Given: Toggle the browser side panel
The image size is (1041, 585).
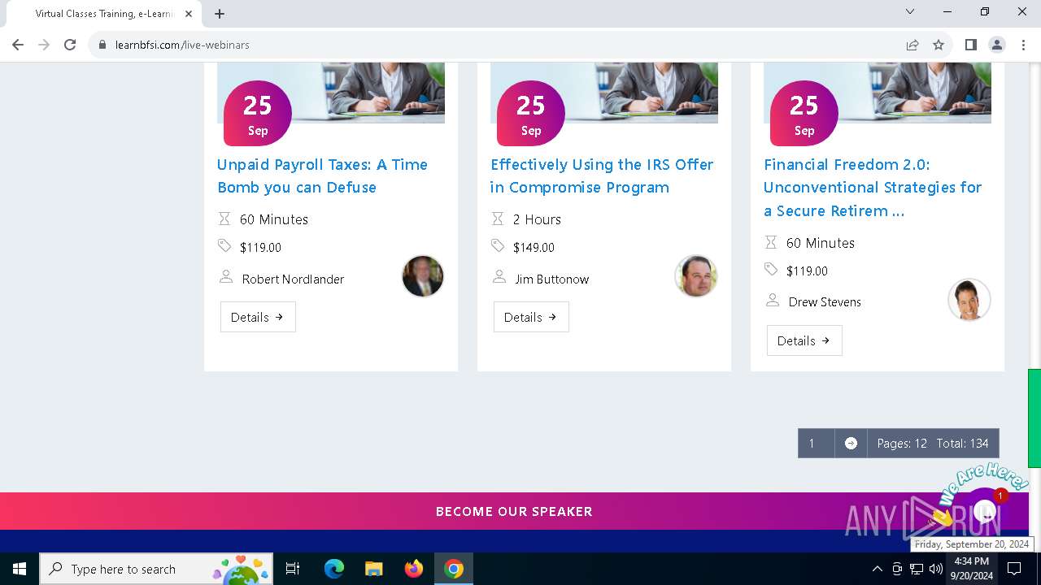Looking at the screenshot, I should (970, 45).
